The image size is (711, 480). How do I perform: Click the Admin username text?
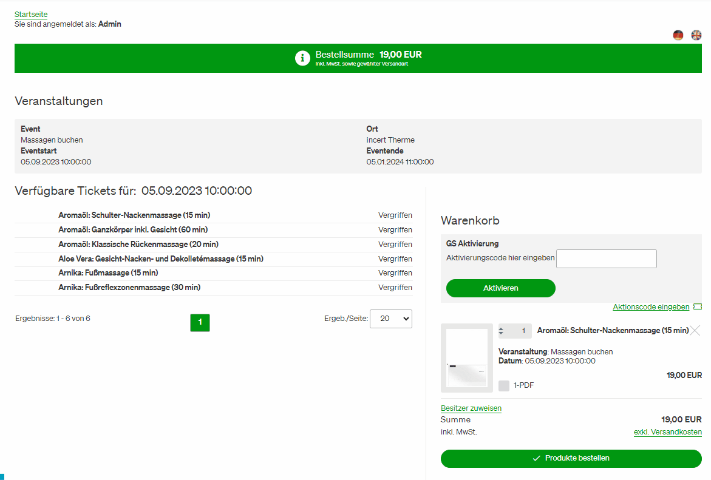(x=110, y=24)
